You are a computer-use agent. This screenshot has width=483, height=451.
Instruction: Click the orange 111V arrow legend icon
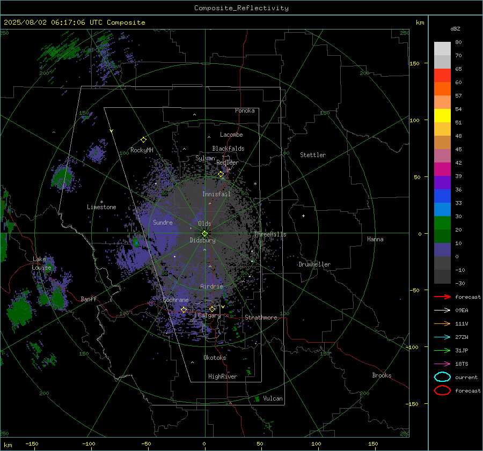(442, 323)
